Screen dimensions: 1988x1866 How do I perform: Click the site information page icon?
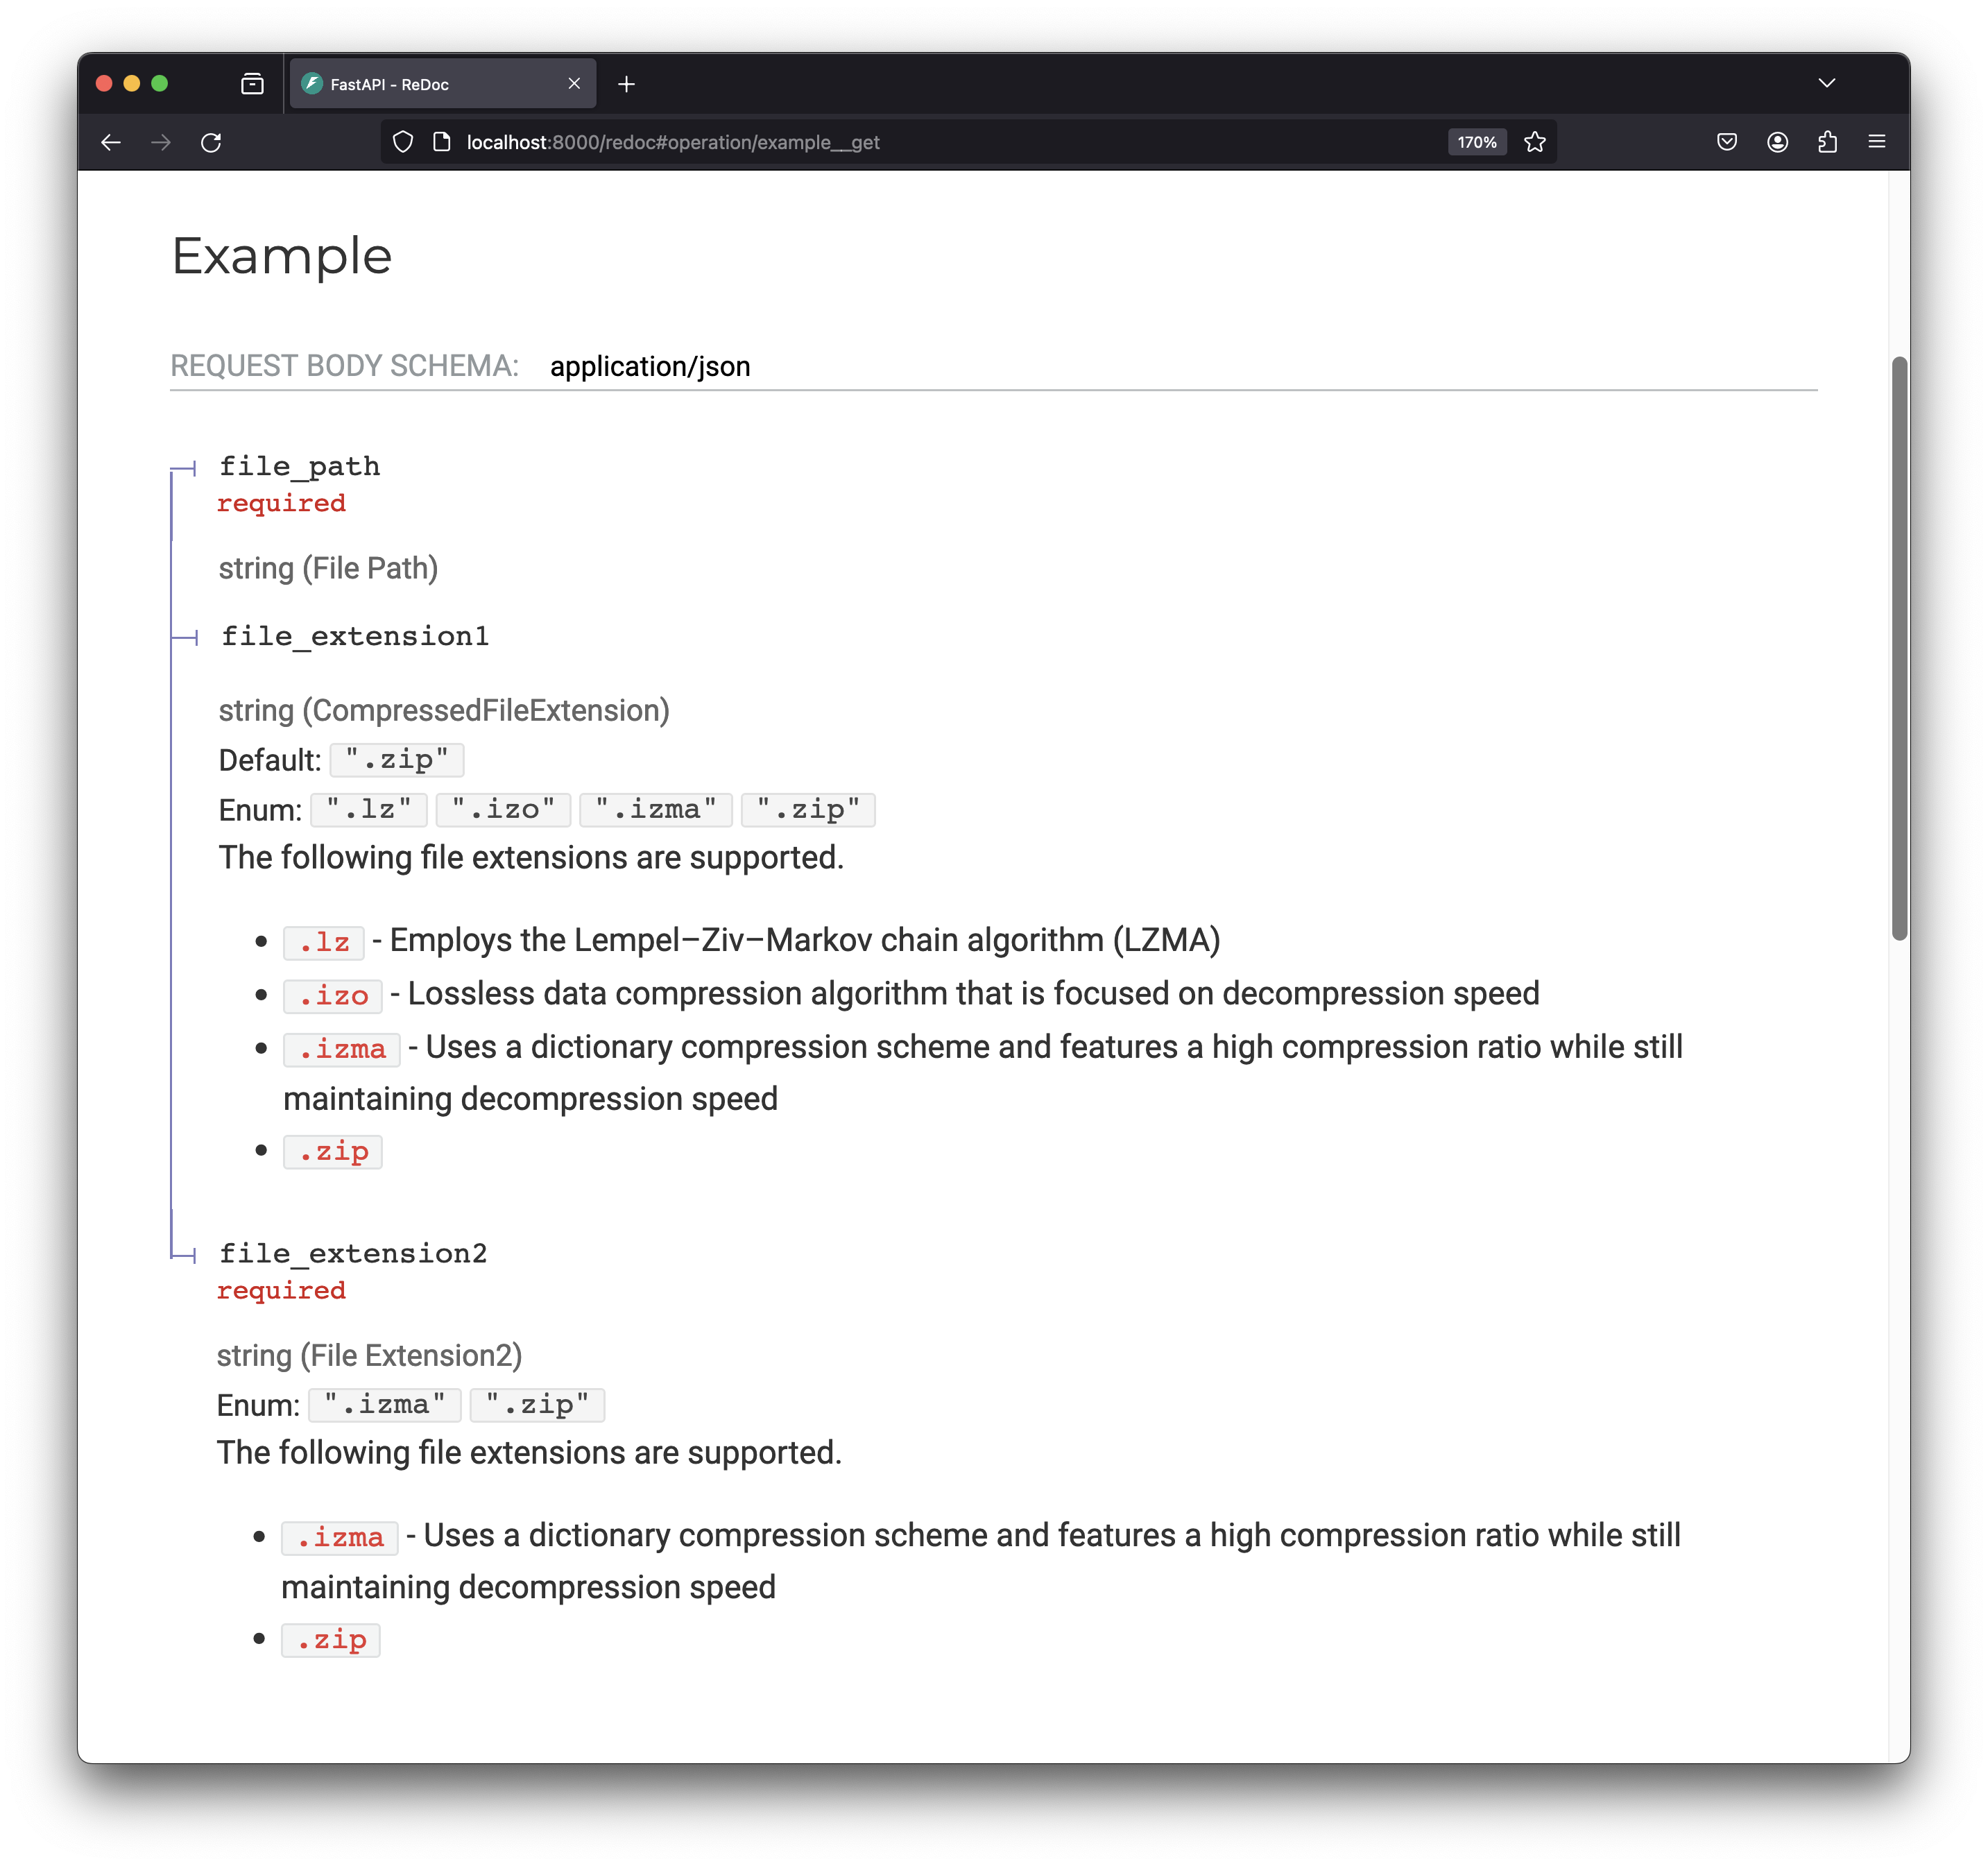coord(441,143)
